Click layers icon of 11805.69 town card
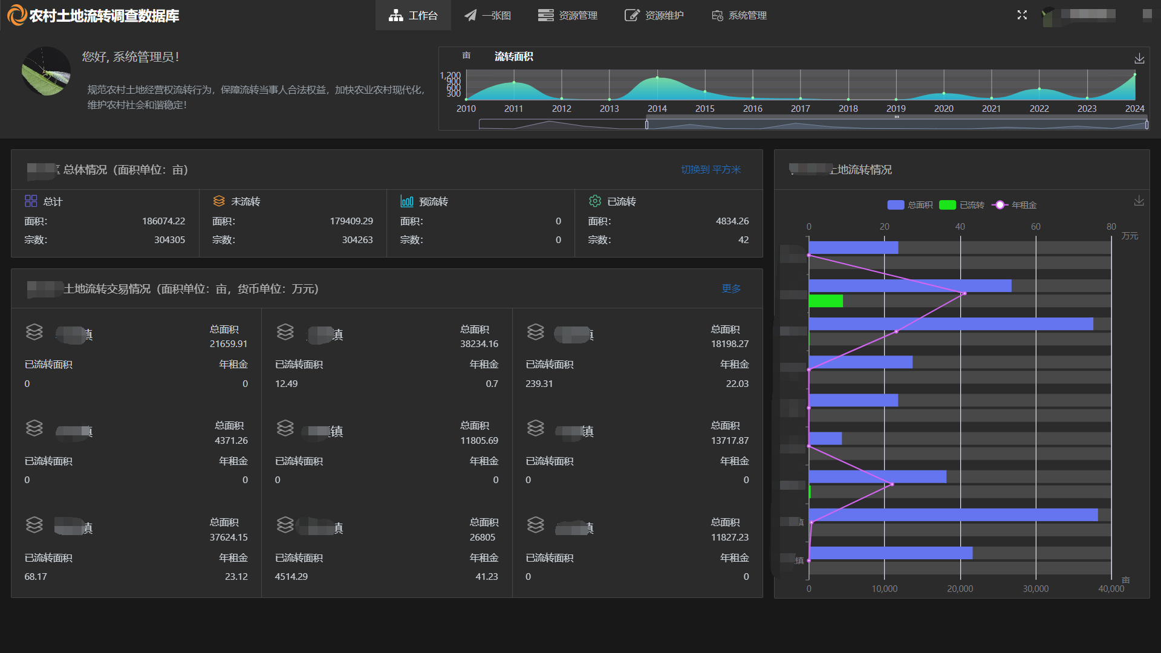The image size is (1161, 653). click(285, 428)
